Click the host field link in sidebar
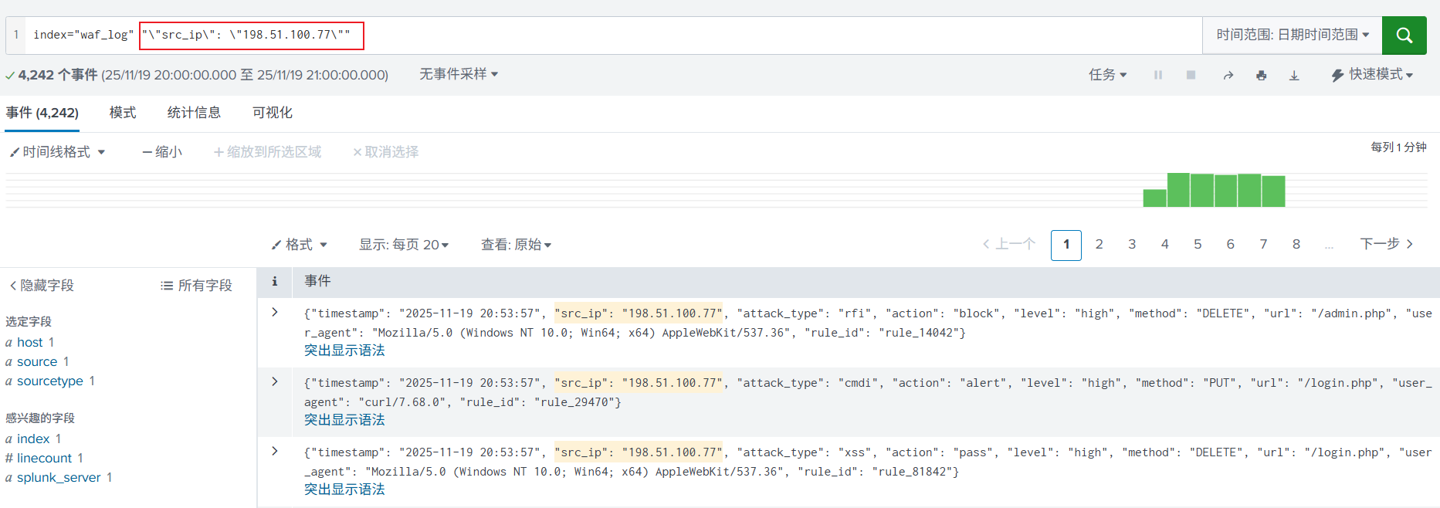 [x=30, y=342]
